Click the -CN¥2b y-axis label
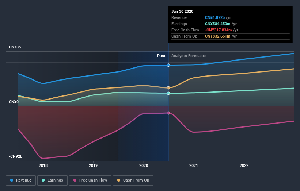This screenshot has width=300, height=191. [x=15, y=156]
